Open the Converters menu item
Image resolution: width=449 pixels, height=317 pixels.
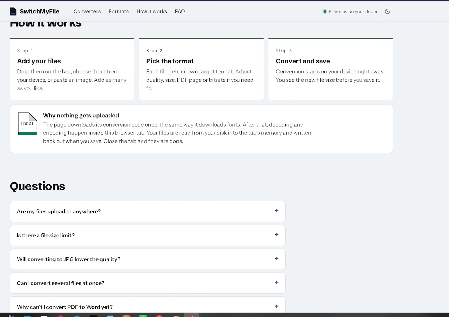pos(87,12)
